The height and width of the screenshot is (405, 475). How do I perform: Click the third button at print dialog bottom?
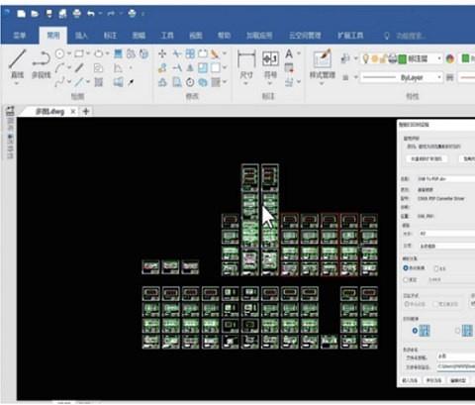coord(458,380)
